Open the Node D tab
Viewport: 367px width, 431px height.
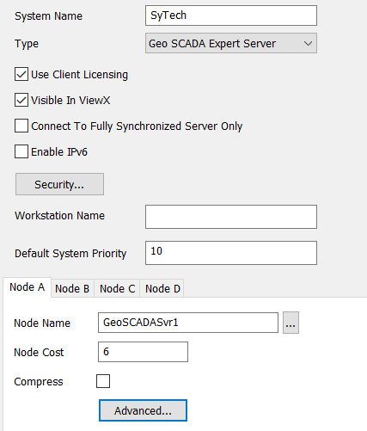162,288
